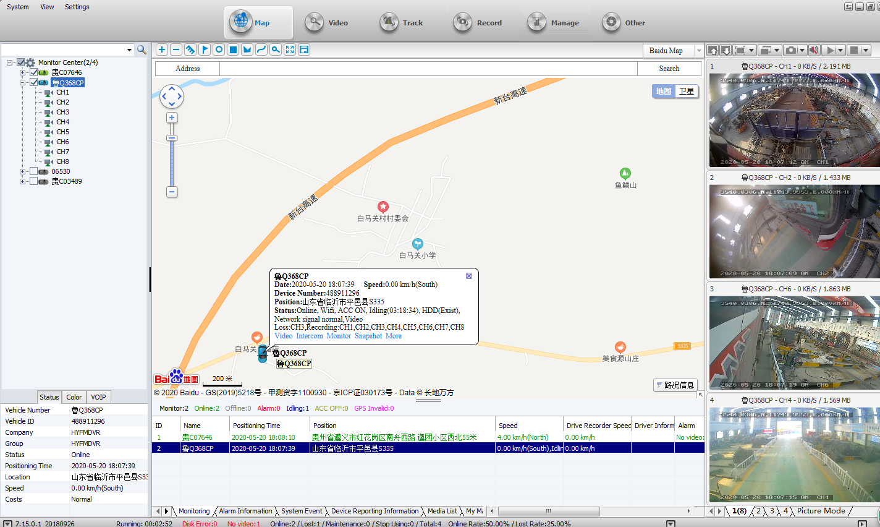Switch to the Alarm Information tab

pos(245,511)
